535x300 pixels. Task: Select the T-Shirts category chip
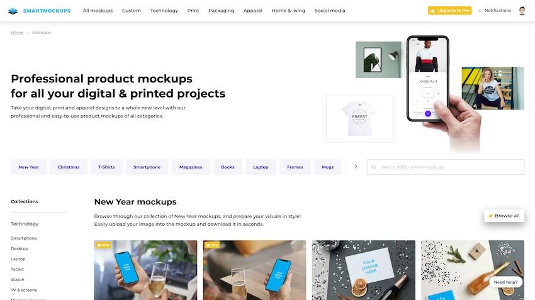click(106, 167)
